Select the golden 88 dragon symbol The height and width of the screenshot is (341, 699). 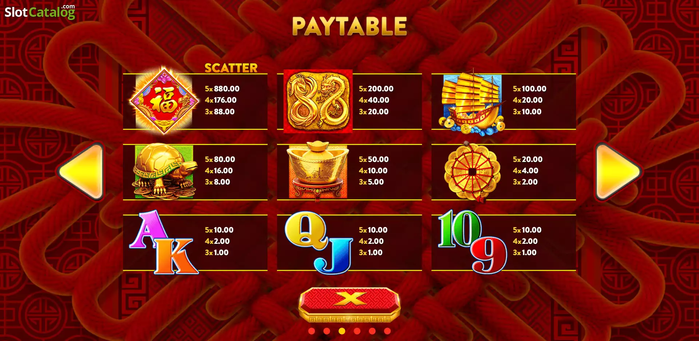pos(318,101)
